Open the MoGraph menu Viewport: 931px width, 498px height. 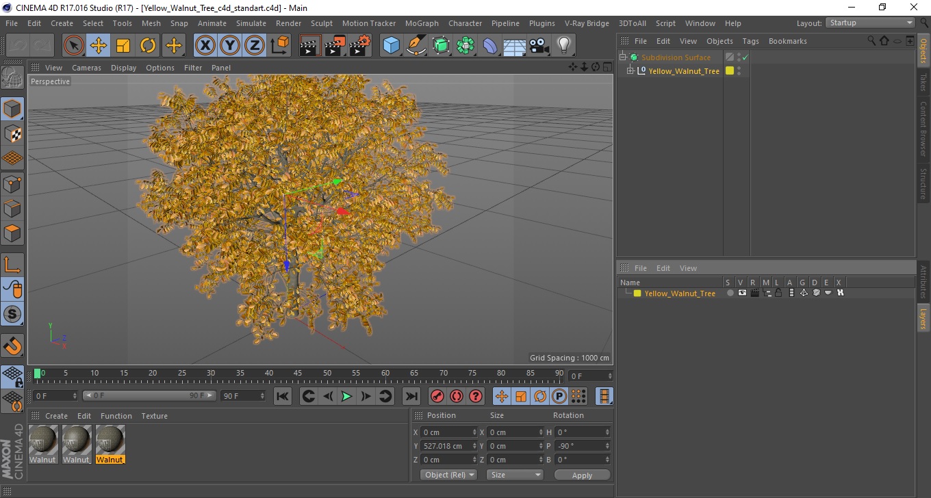click(x=422, y=23)
